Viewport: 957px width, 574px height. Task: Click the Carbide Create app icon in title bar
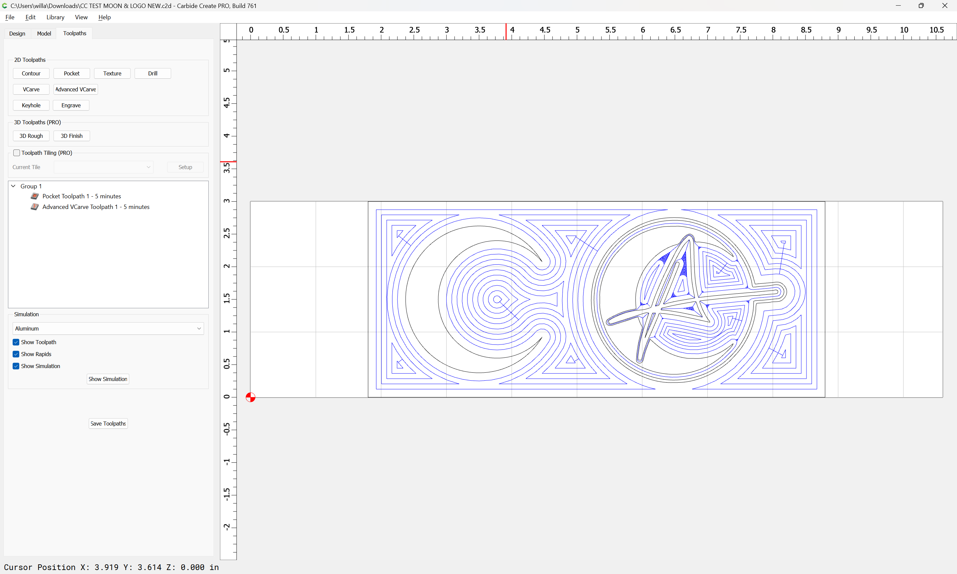5,5
